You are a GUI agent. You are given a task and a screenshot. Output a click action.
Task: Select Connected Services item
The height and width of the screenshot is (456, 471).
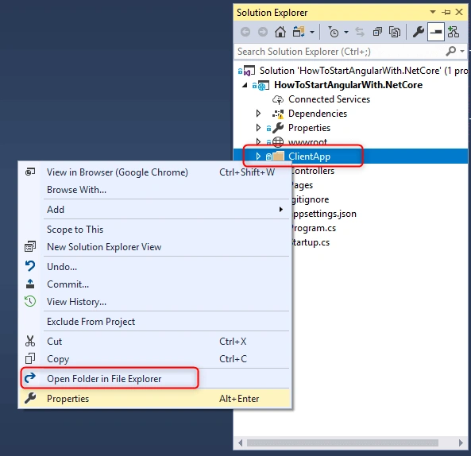[329, 99]
